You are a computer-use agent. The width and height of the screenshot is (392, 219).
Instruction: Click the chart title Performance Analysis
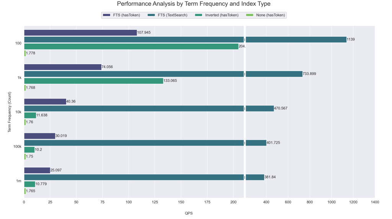click(194, 4)
